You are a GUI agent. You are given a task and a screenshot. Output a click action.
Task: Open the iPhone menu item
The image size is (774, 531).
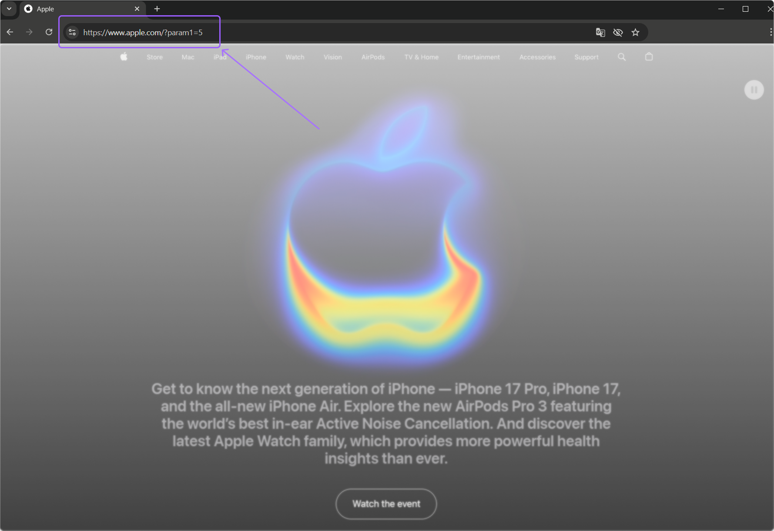pyautogui.click(x=256, y=57)
